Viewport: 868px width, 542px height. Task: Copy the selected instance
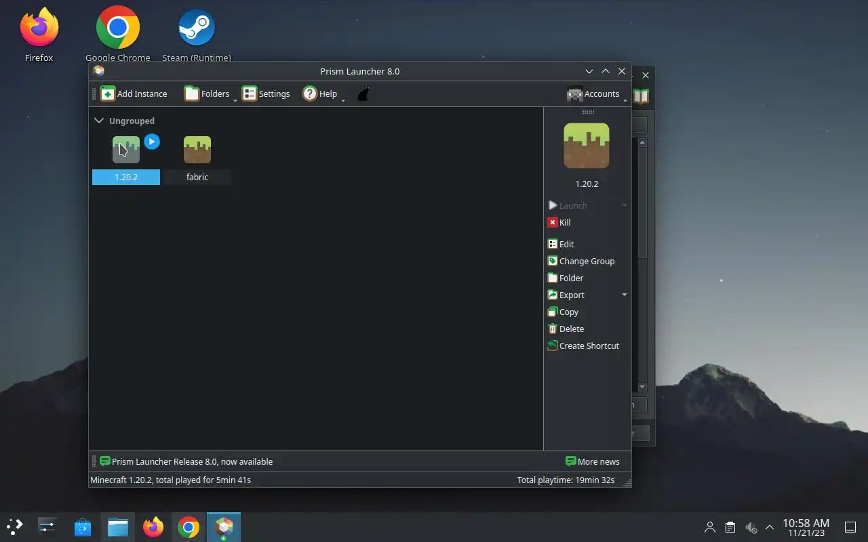tap(563, 312)
